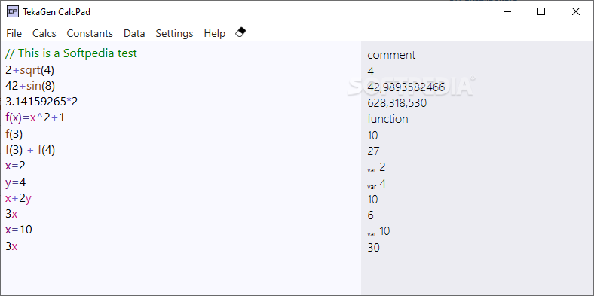
Task: Minimize the CalcPad window
Action: 507,12
